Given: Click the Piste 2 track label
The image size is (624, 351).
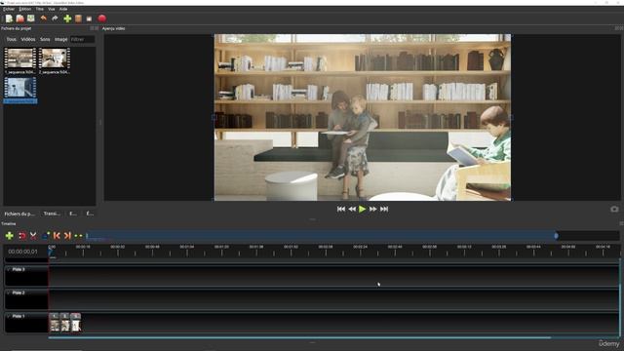Looking at the screenshot, I should [19, 292].
